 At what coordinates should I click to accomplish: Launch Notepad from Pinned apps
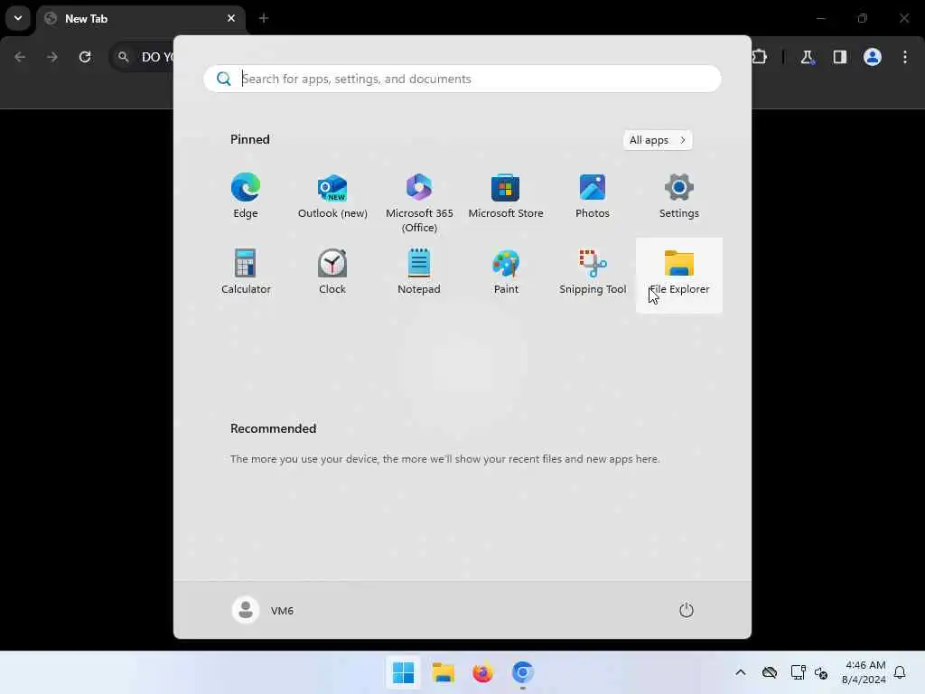pos(419,272)
